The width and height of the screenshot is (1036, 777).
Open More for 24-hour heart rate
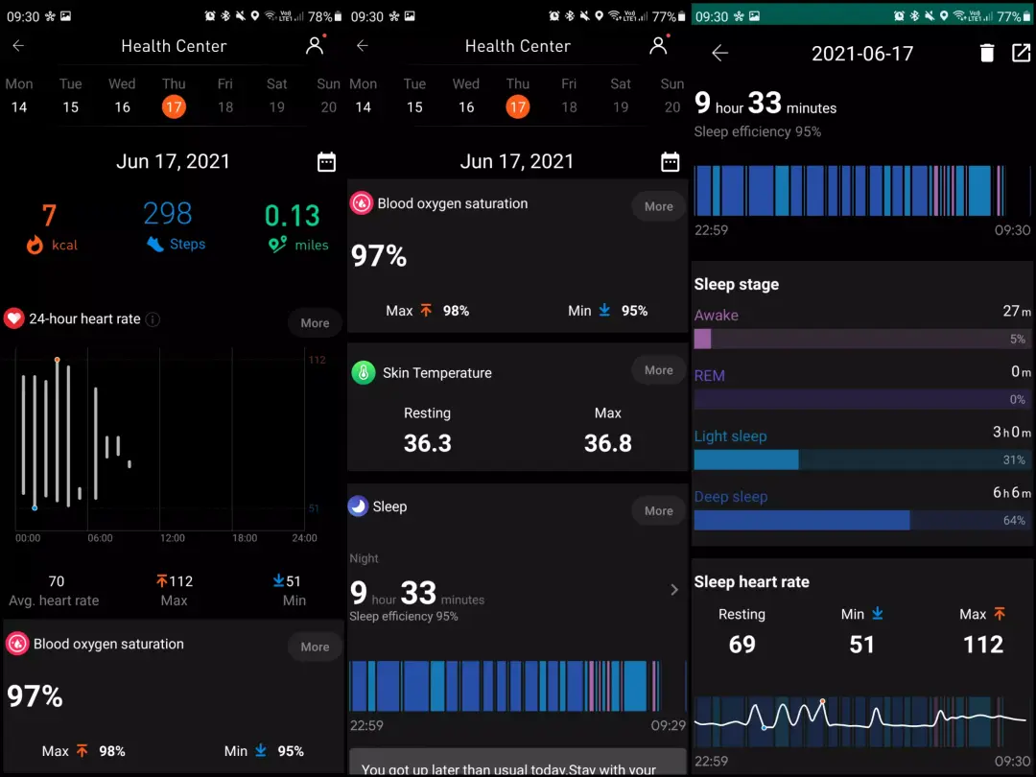(x=315, y=323)
